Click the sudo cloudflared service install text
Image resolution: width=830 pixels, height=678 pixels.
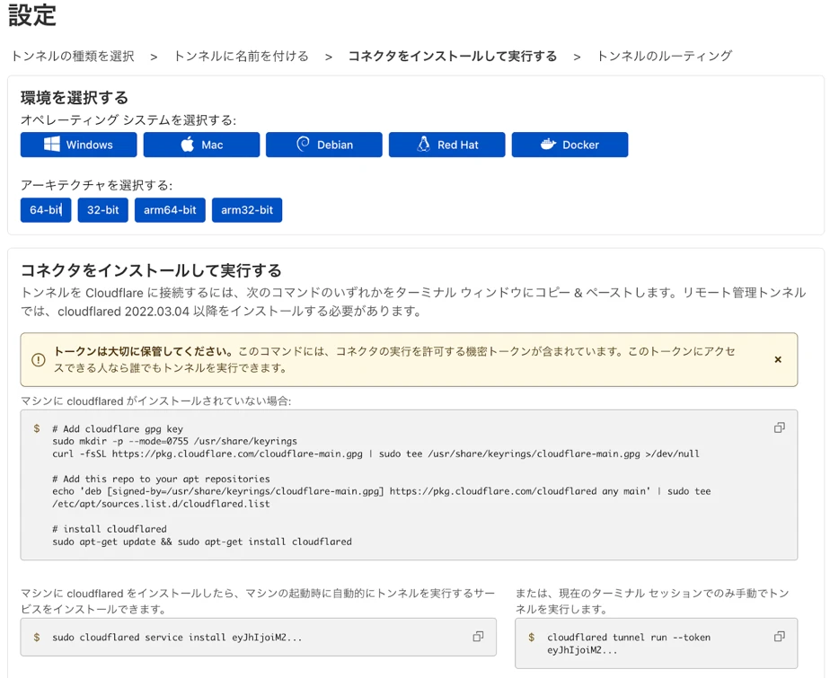[x=177, y=638]
